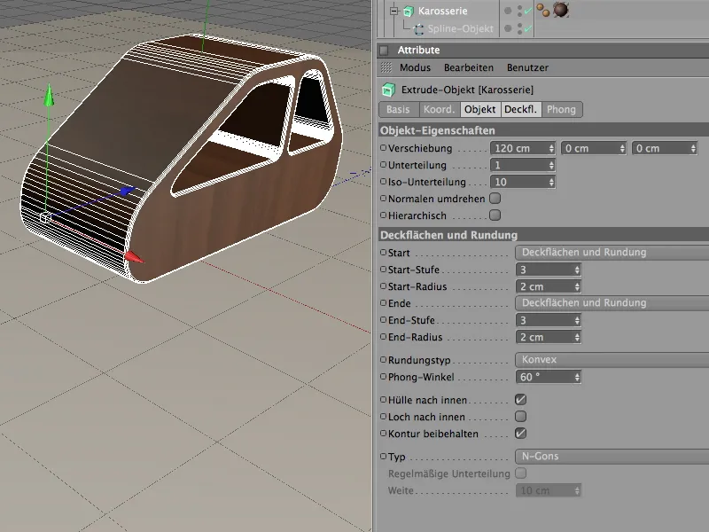Viewport: 709px width, 532px height.
Task: Open the Modus menu
Action: (x=415, y=67)
